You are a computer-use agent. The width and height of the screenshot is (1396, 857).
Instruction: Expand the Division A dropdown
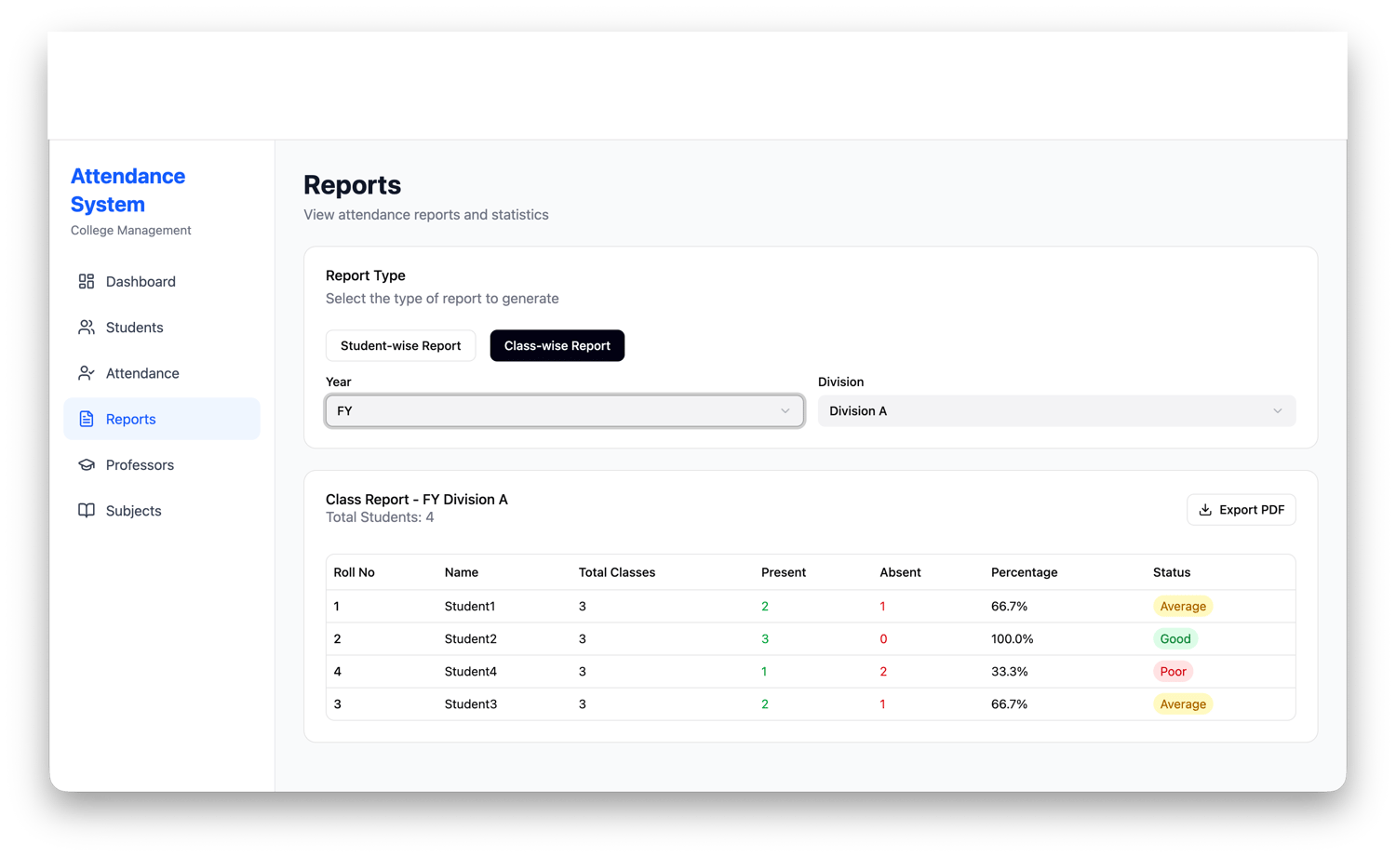point(1056,410)
